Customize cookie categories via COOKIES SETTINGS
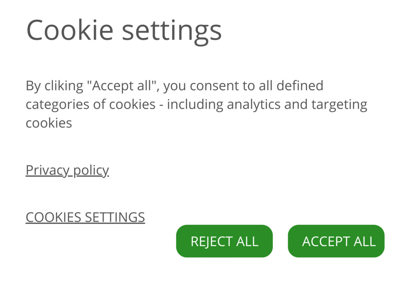 coord(85,217)
